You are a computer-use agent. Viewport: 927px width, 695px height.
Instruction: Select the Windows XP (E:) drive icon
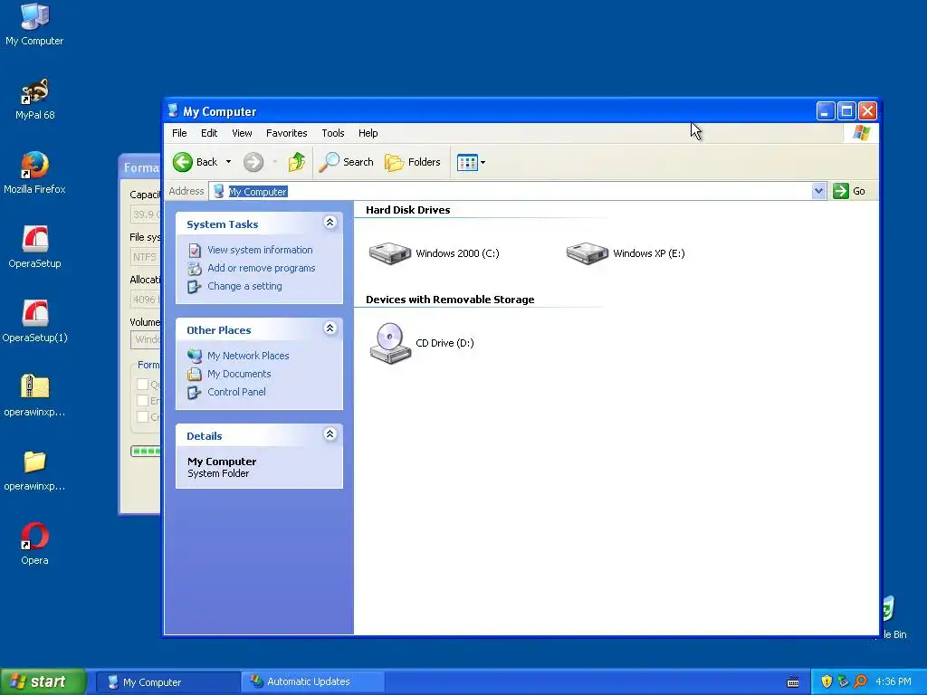(587, 253)
